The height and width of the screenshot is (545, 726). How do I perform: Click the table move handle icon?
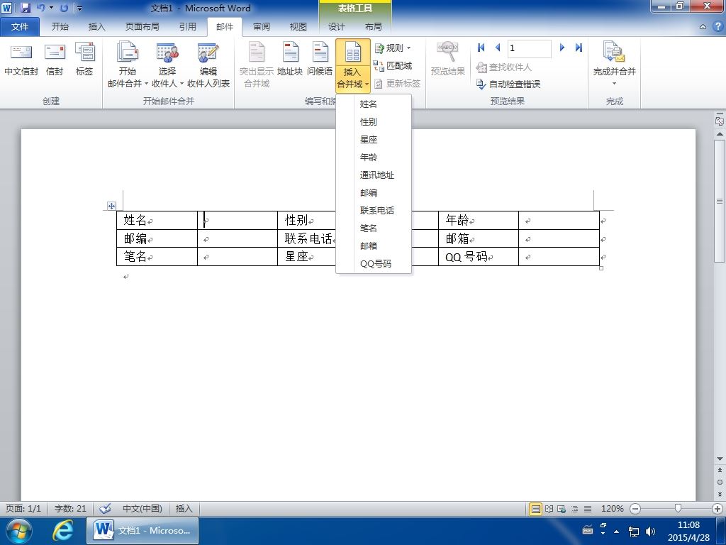tap(111, 207)
